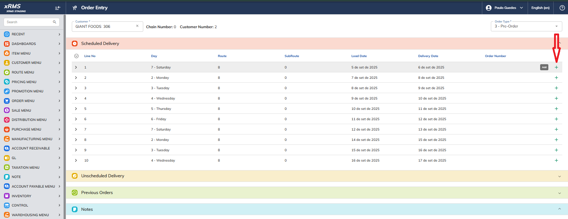Click the Warehousing Menu icon
The width and height of the screenshot is (568, 219).
coord(6,215)
